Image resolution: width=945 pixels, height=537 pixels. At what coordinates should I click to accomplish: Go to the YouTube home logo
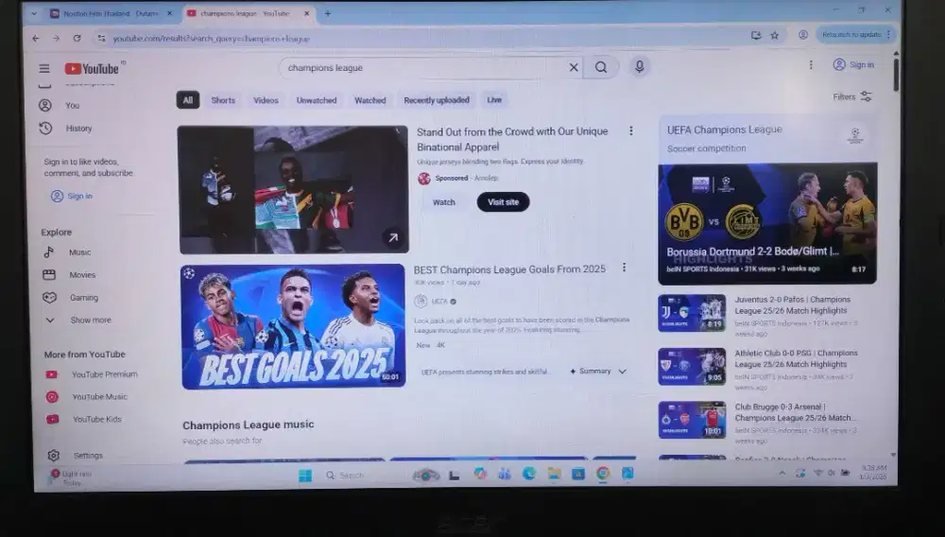point(93,69)
